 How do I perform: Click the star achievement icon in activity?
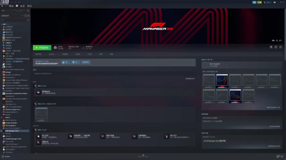(x=38, y=136)
